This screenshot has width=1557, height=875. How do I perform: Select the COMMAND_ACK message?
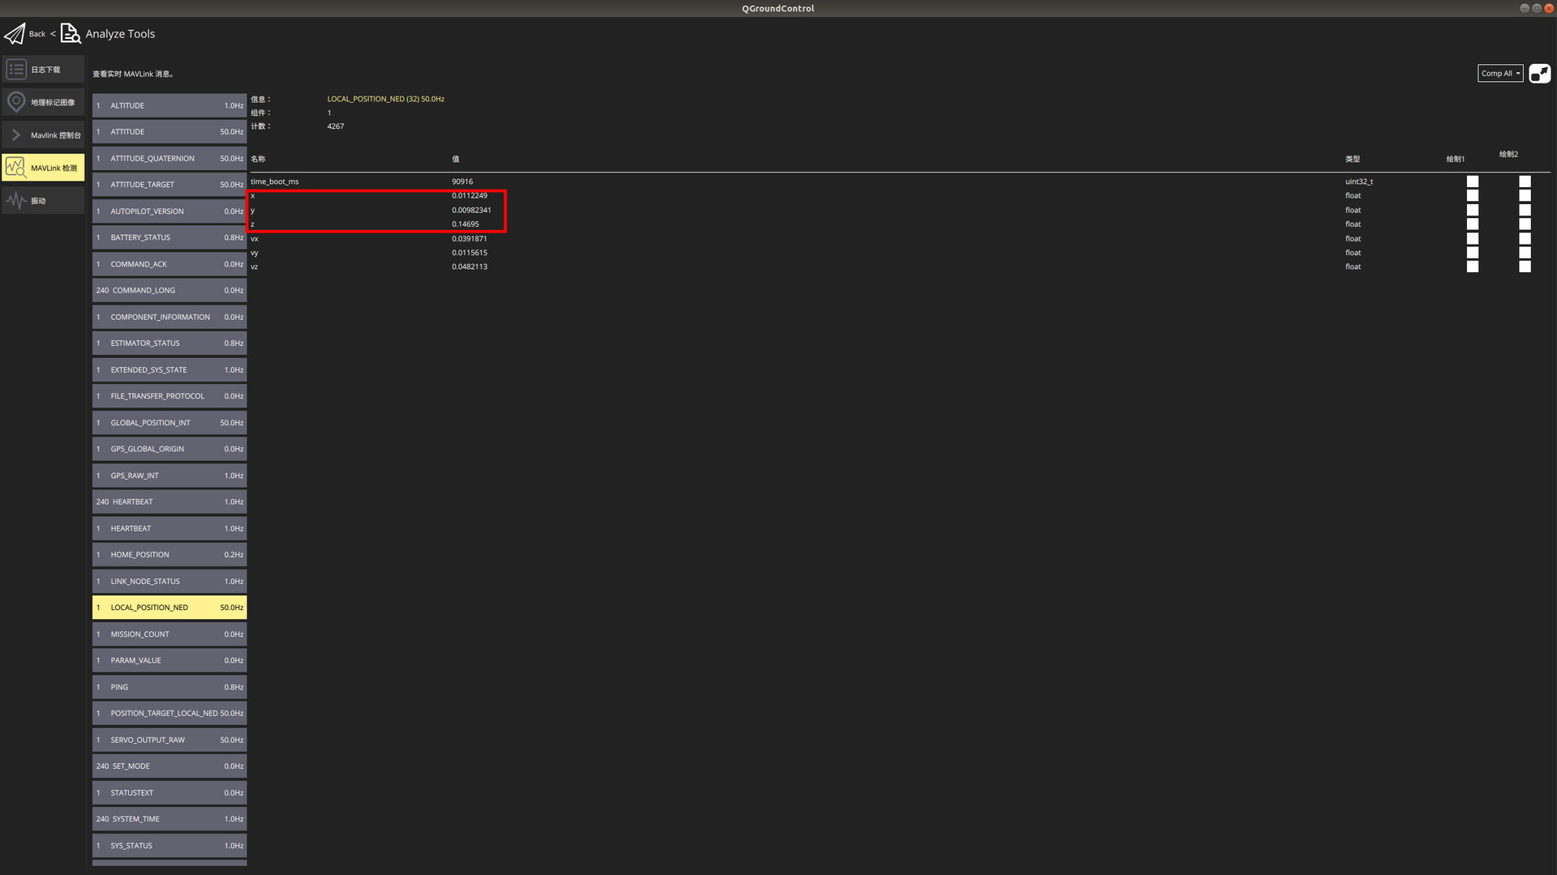point(169,264)
